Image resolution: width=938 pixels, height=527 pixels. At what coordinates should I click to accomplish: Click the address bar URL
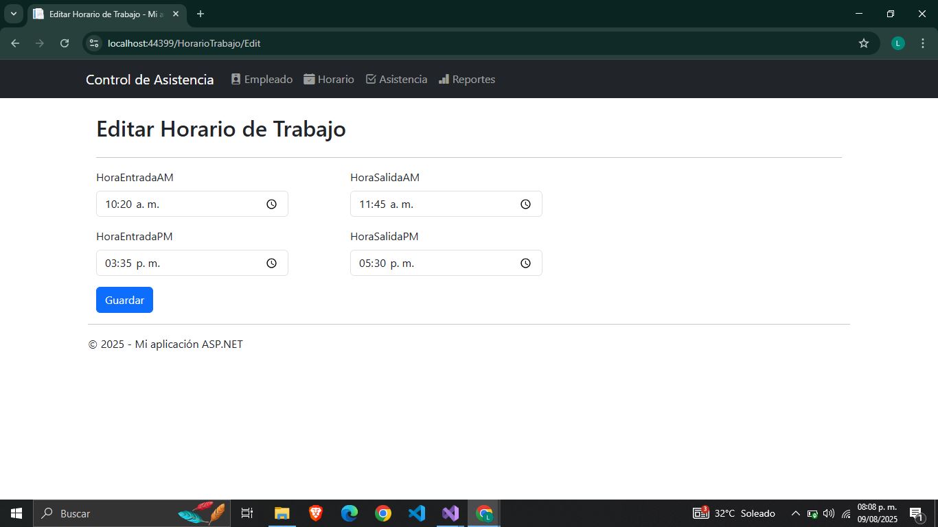(184, 43)
